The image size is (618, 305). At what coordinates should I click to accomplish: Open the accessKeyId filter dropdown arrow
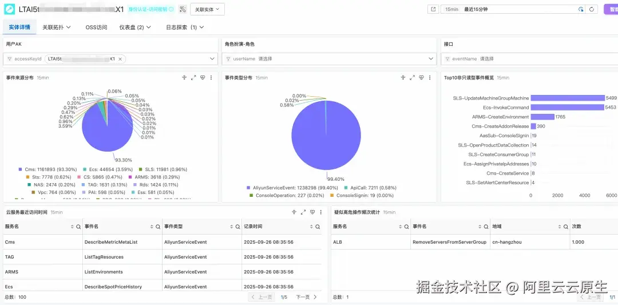click(212, 59)
